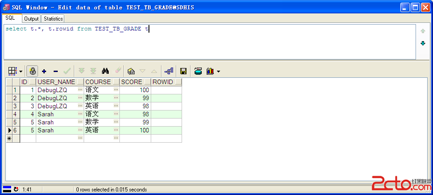Open the query by example icon
The width and height of the screenshot is (433, 195).
(x=131, y=71)
